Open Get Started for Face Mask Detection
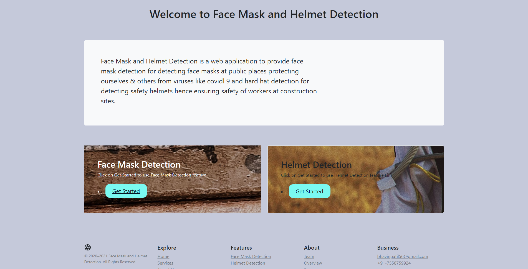 pyautogui.click(x=126, y=191)
